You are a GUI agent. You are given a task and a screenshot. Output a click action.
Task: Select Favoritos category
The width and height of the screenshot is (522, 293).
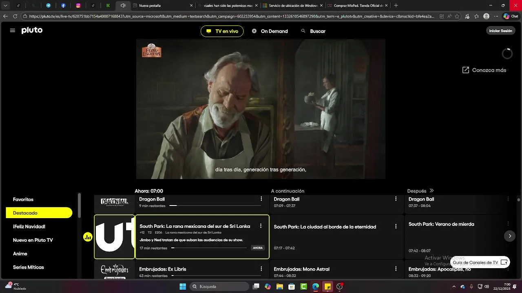(x=23, y=199)
